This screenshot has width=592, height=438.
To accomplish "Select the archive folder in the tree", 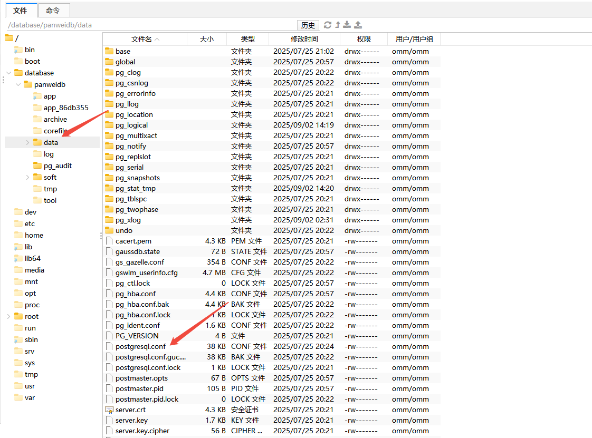I will tap(50, 119).
